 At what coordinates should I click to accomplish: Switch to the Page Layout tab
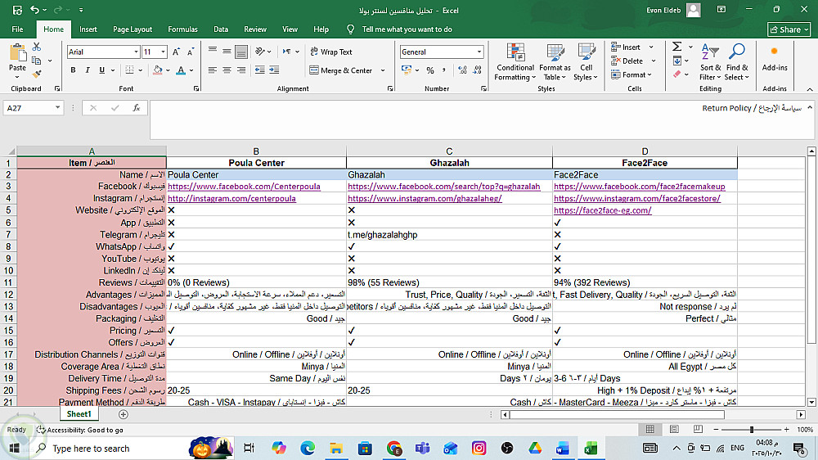(x=133, y=29)
